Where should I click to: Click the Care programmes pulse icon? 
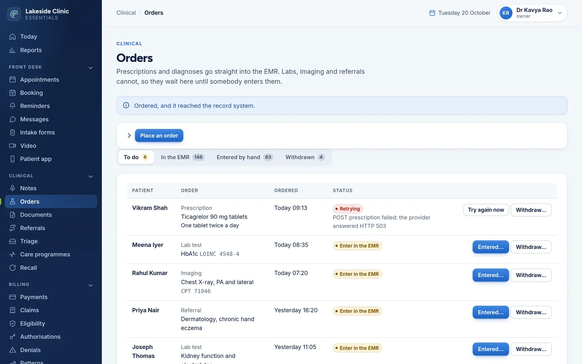point(12,254)
